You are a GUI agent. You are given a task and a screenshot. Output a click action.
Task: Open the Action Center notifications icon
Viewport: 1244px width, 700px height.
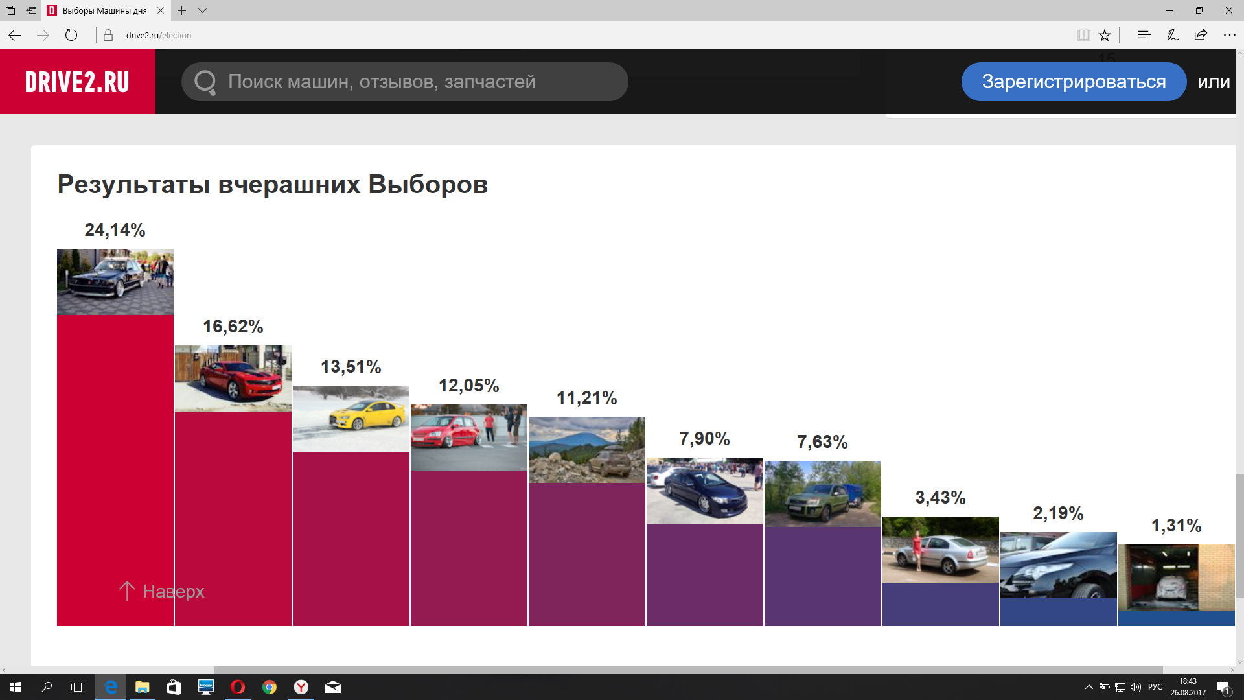(1223, 687)
